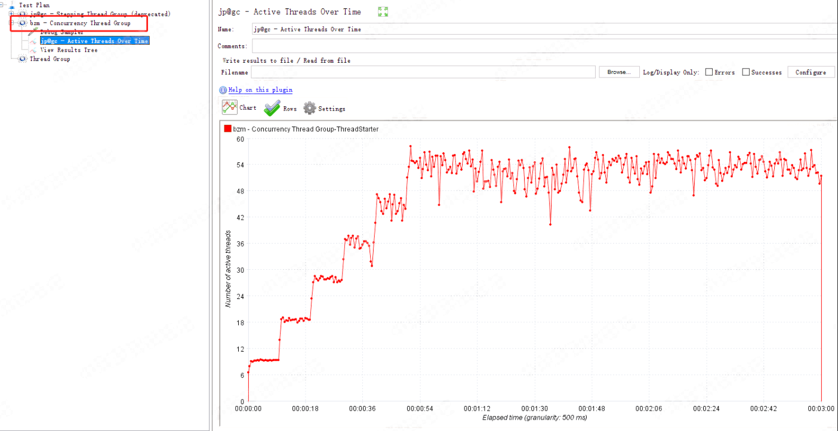
Task: Open the Help on this plugin link
Action: point(260,90)
